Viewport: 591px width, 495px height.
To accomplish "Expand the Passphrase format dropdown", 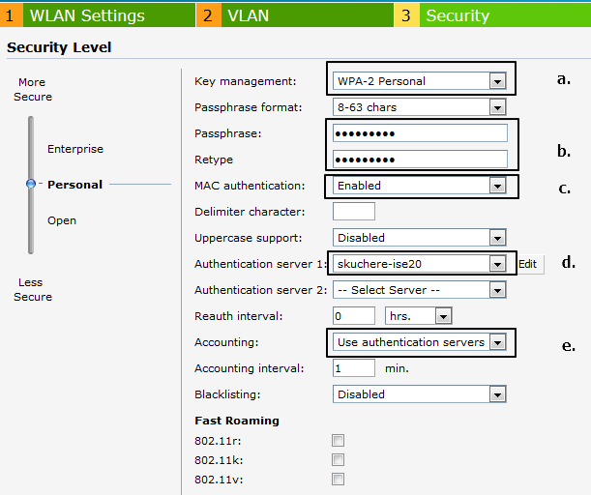I will click(419, 107).
